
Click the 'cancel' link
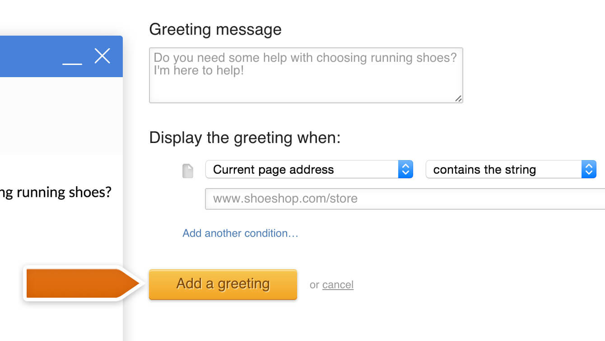coord(338,285)
